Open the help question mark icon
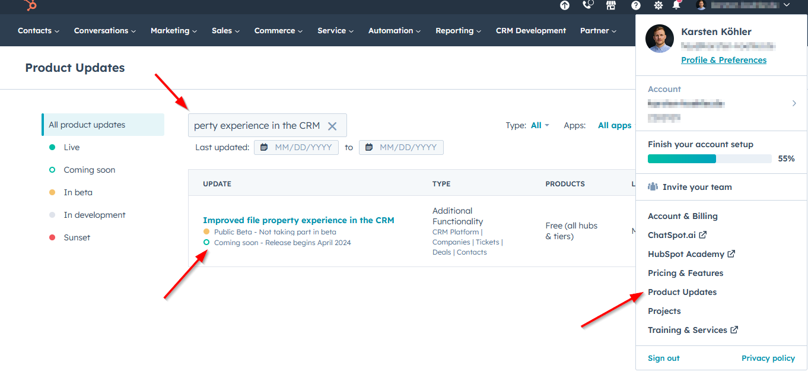 (x=635, y=5)
